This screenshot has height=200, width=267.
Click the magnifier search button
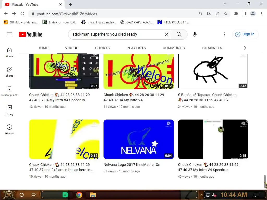(179, 34)
